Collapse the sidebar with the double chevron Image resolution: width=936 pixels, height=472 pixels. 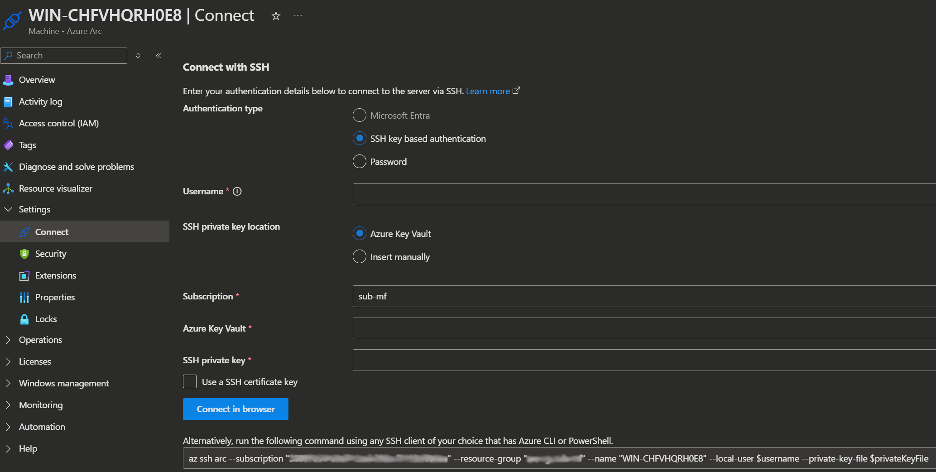click(x=158, y=56)
